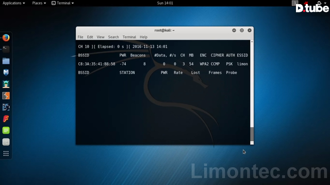
Task: Click the root@kali window title
Action: click(x=164, y=30)
